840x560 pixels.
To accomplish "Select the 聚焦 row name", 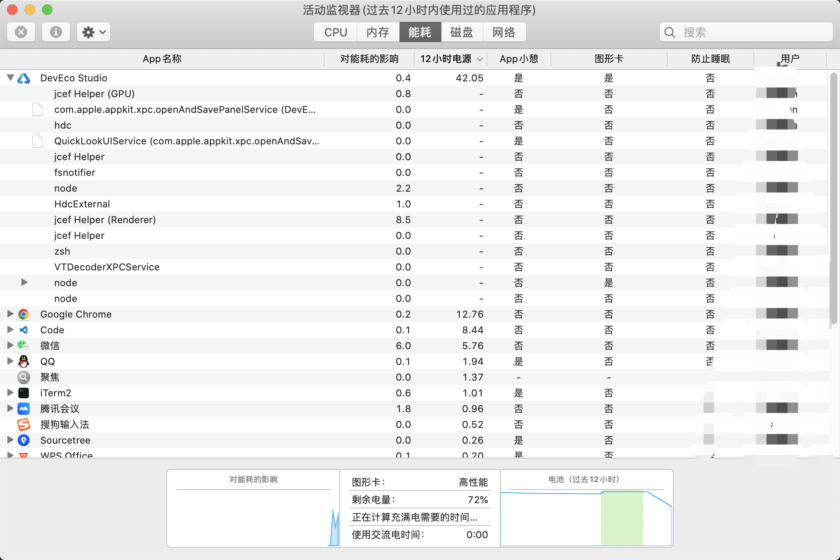I will pyautogui.click(x=50, y=377).
